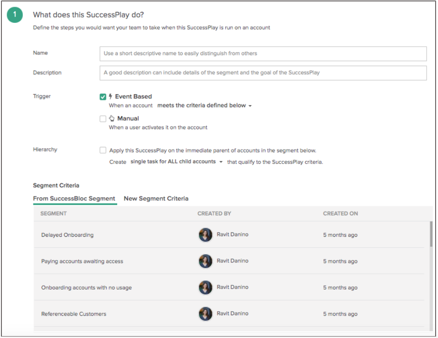Click avatar in Onboarding accounts with no usage row
Viewport: 438px width, 338px height.
coord(205,287)
